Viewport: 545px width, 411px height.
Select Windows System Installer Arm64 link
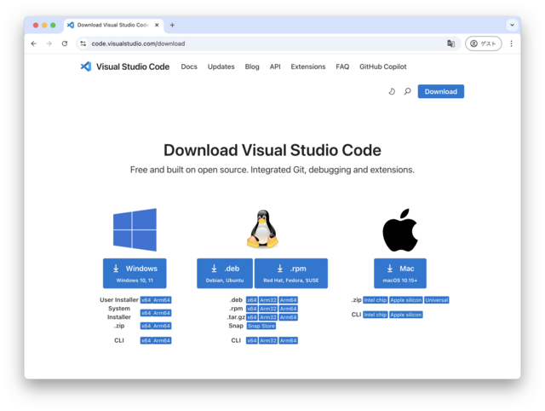(x=162, y=313)
